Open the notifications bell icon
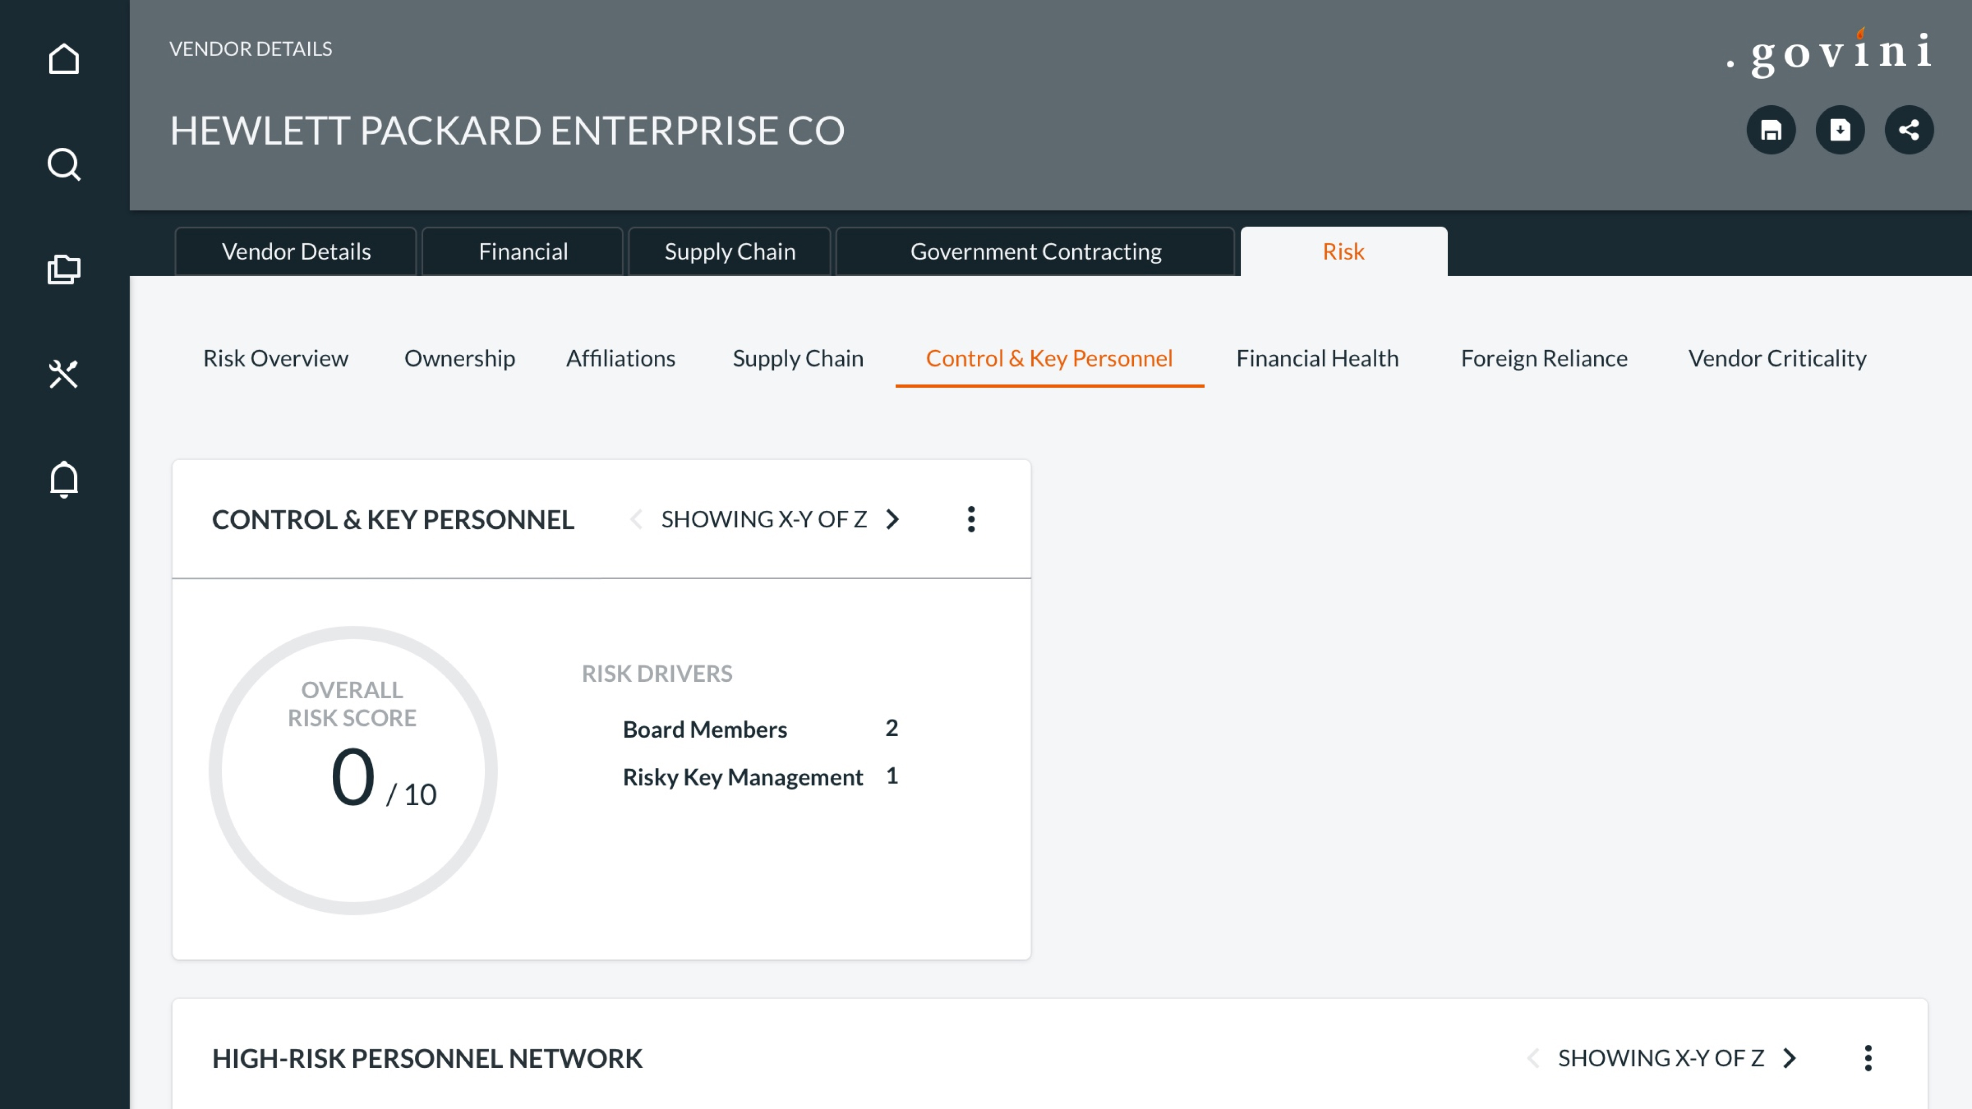1972x1109 pixels. point(64,480)
